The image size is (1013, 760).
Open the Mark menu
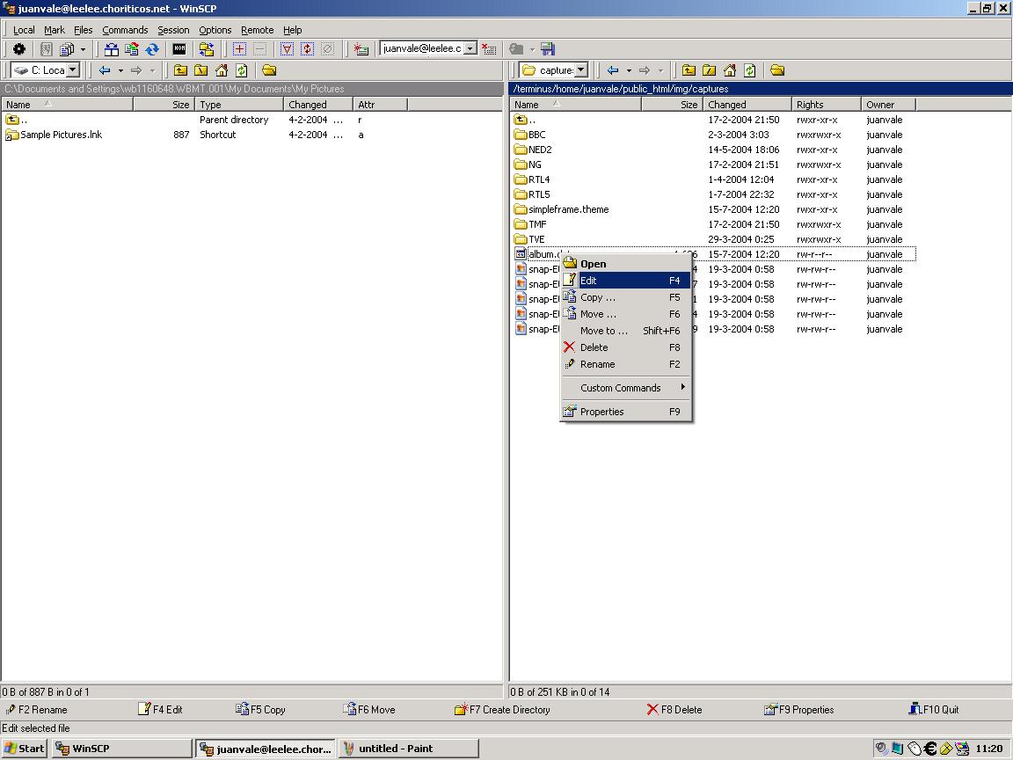(x=55, y=30)
